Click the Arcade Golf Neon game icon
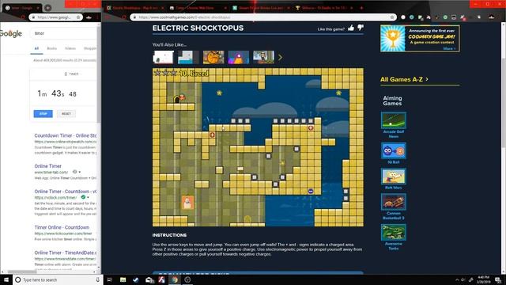Image resolution: width=506 pixels, height=285 pixels. tap(394, 120)
